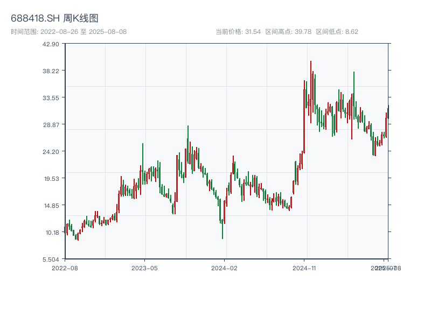The image size is (431, 323).
Task: Click the 688418.SH 周K线图 chart title
Action: click(x=54, y=19)
